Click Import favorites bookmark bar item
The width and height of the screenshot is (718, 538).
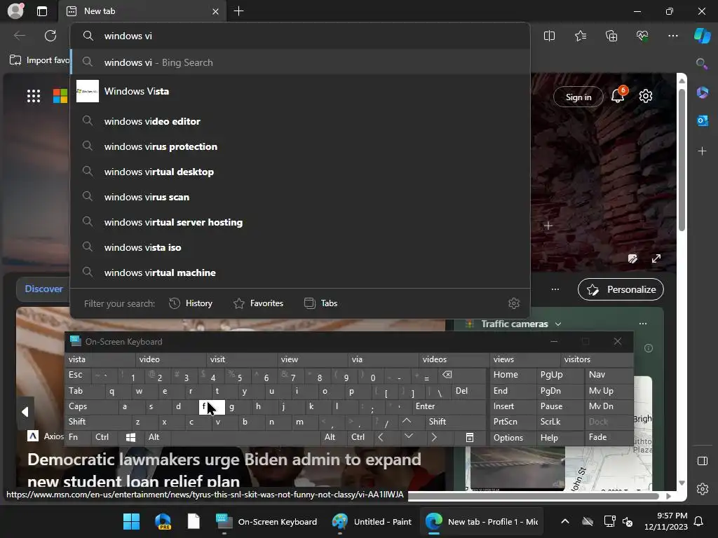40,60
